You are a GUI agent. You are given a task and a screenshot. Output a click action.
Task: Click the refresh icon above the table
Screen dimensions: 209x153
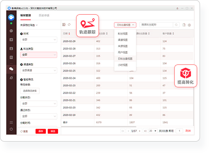pyautogui.click(x=69, y=24)
